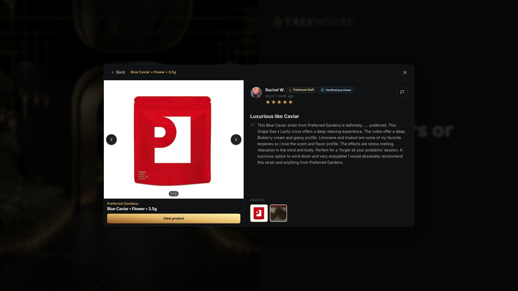Open the Preferred Gardens brand link
518x291 pixels.
click(123, 204)
